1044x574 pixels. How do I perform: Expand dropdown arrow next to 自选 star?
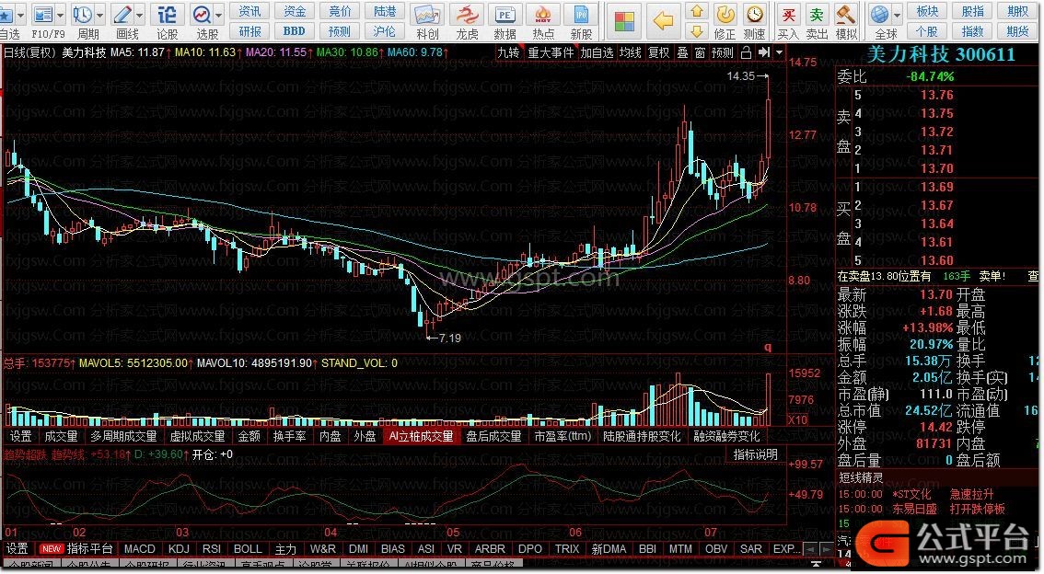(20, 14)
